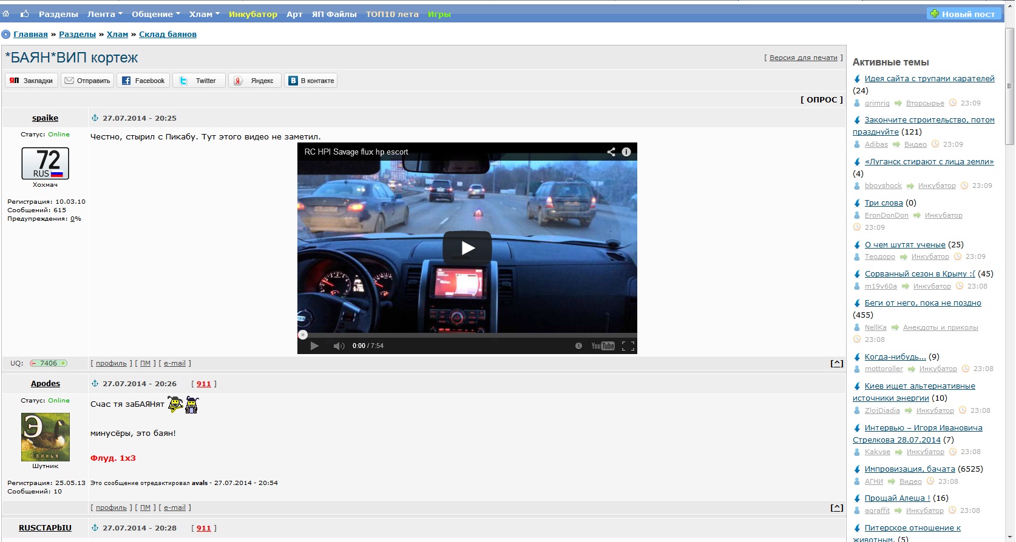Click the arrow icon beside Когда-нибудь…
The image size is (1016, 542).
pos(857,357)
